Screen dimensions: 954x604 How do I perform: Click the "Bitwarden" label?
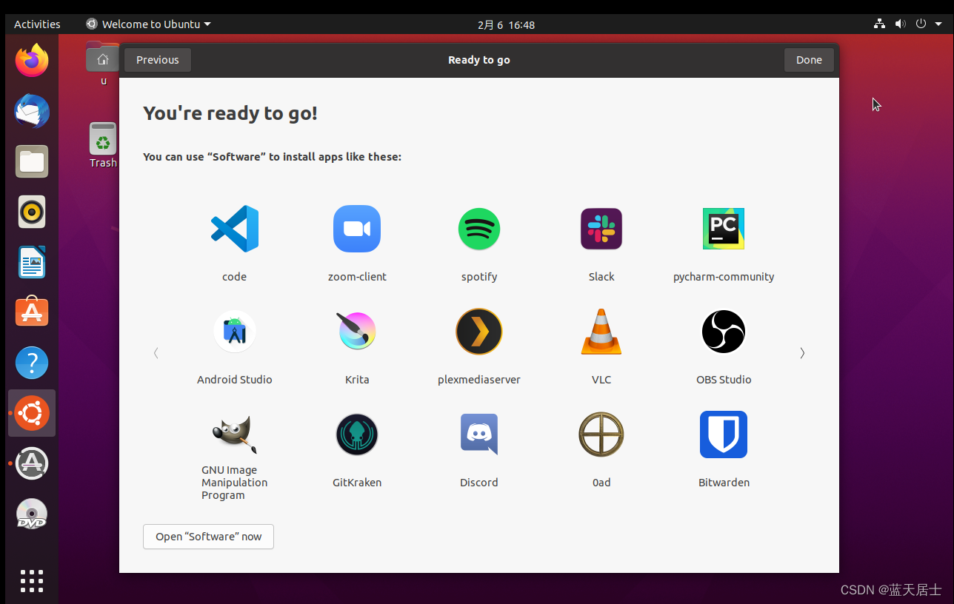coord(724,483)
